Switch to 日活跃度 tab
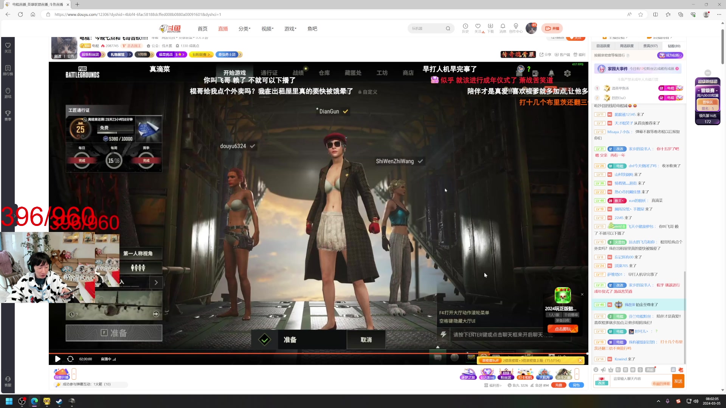Viewport: 726px width, 408px height. (x=603, y=46)
